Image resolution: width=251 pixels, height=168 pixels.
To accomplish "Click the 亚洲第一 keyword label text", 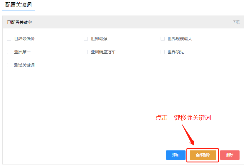I will pos(22,52).
